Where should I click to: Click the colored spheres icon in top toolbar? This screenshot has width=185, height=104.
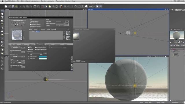tap(61, 6)
